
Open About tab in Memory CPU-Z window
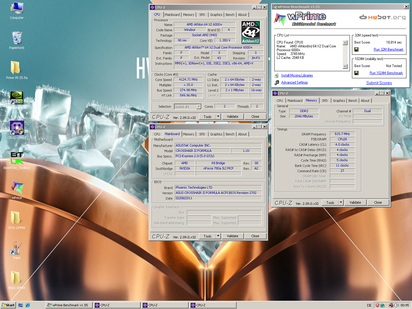click(x=365, y=101)
